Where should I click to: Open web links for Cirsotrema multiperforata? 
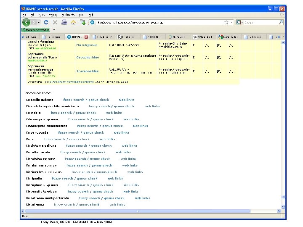click(142, 198)
